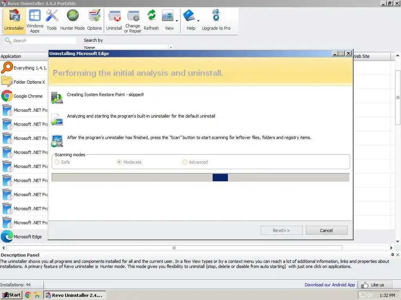
Task: Click the uninstall progress bar
Action: click(200, 178)
